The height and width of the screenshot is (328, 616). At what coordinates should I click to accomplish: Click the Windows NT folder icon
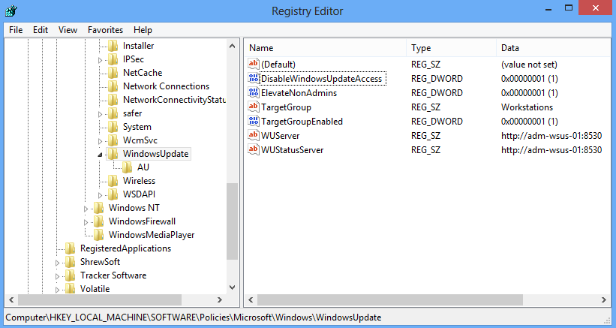pos(99,208)
